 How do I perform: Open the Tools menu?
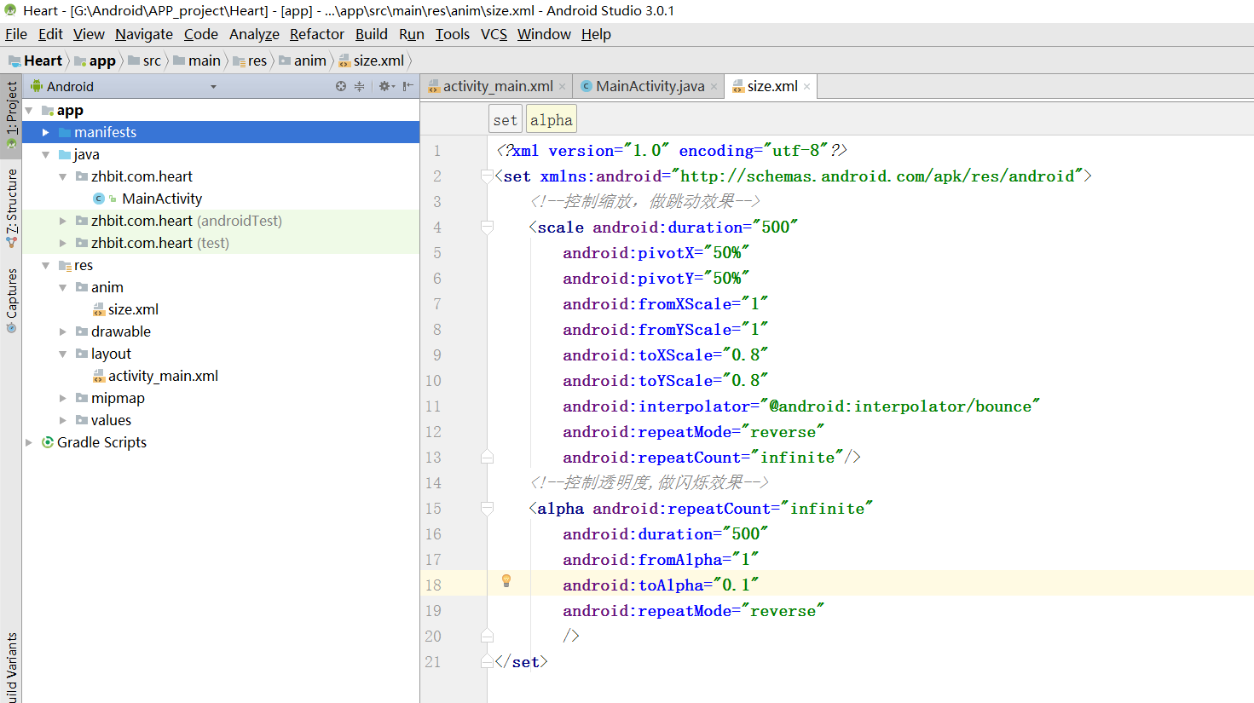(x=453, y=34)
